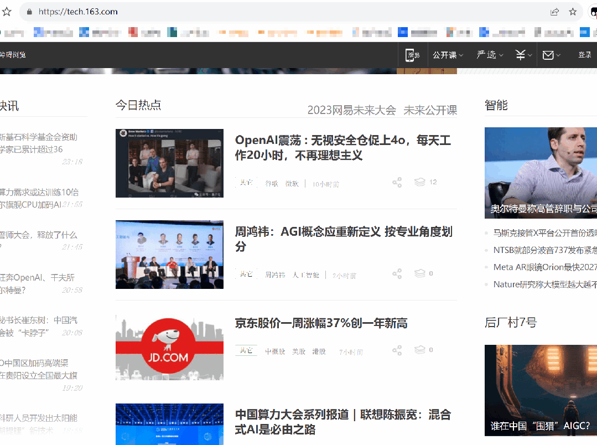Open the 奥尔特曼称高管辞职 featured image

(541, 173)
